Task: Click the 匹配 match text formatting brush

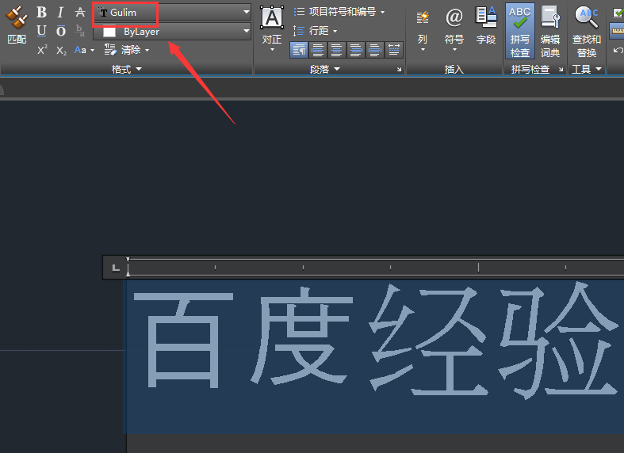Action: [17, 25]
